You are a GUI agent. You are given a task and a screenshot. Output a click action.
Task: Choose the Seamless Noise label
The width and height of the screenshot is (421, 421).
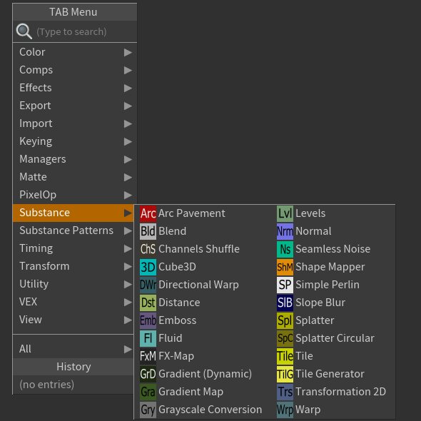333,249
